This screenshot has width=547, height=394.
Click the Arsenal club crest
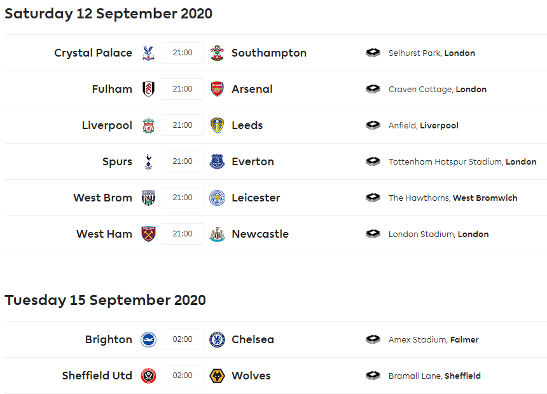pos(217,89)
